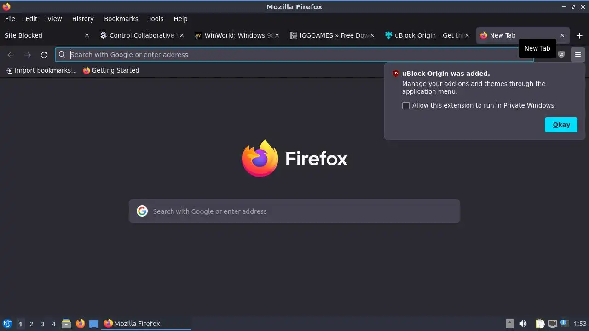Click the blue show desktop taskbar icon

tap(94, 324)
